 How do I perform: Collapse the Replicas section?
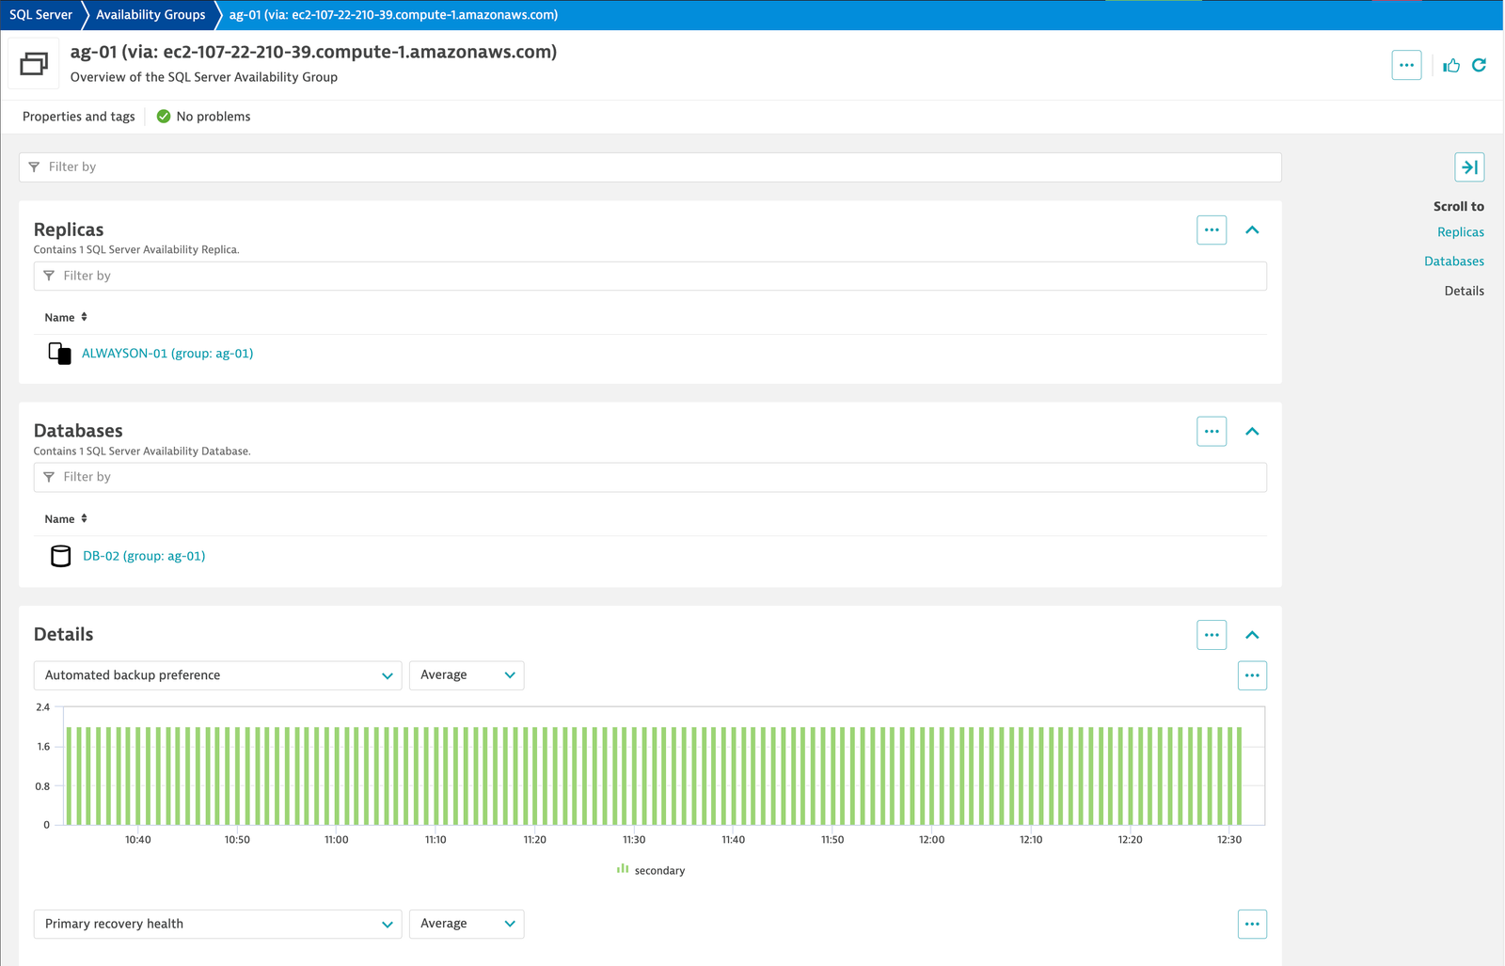pyautogui.click(x=1252, y=230)
